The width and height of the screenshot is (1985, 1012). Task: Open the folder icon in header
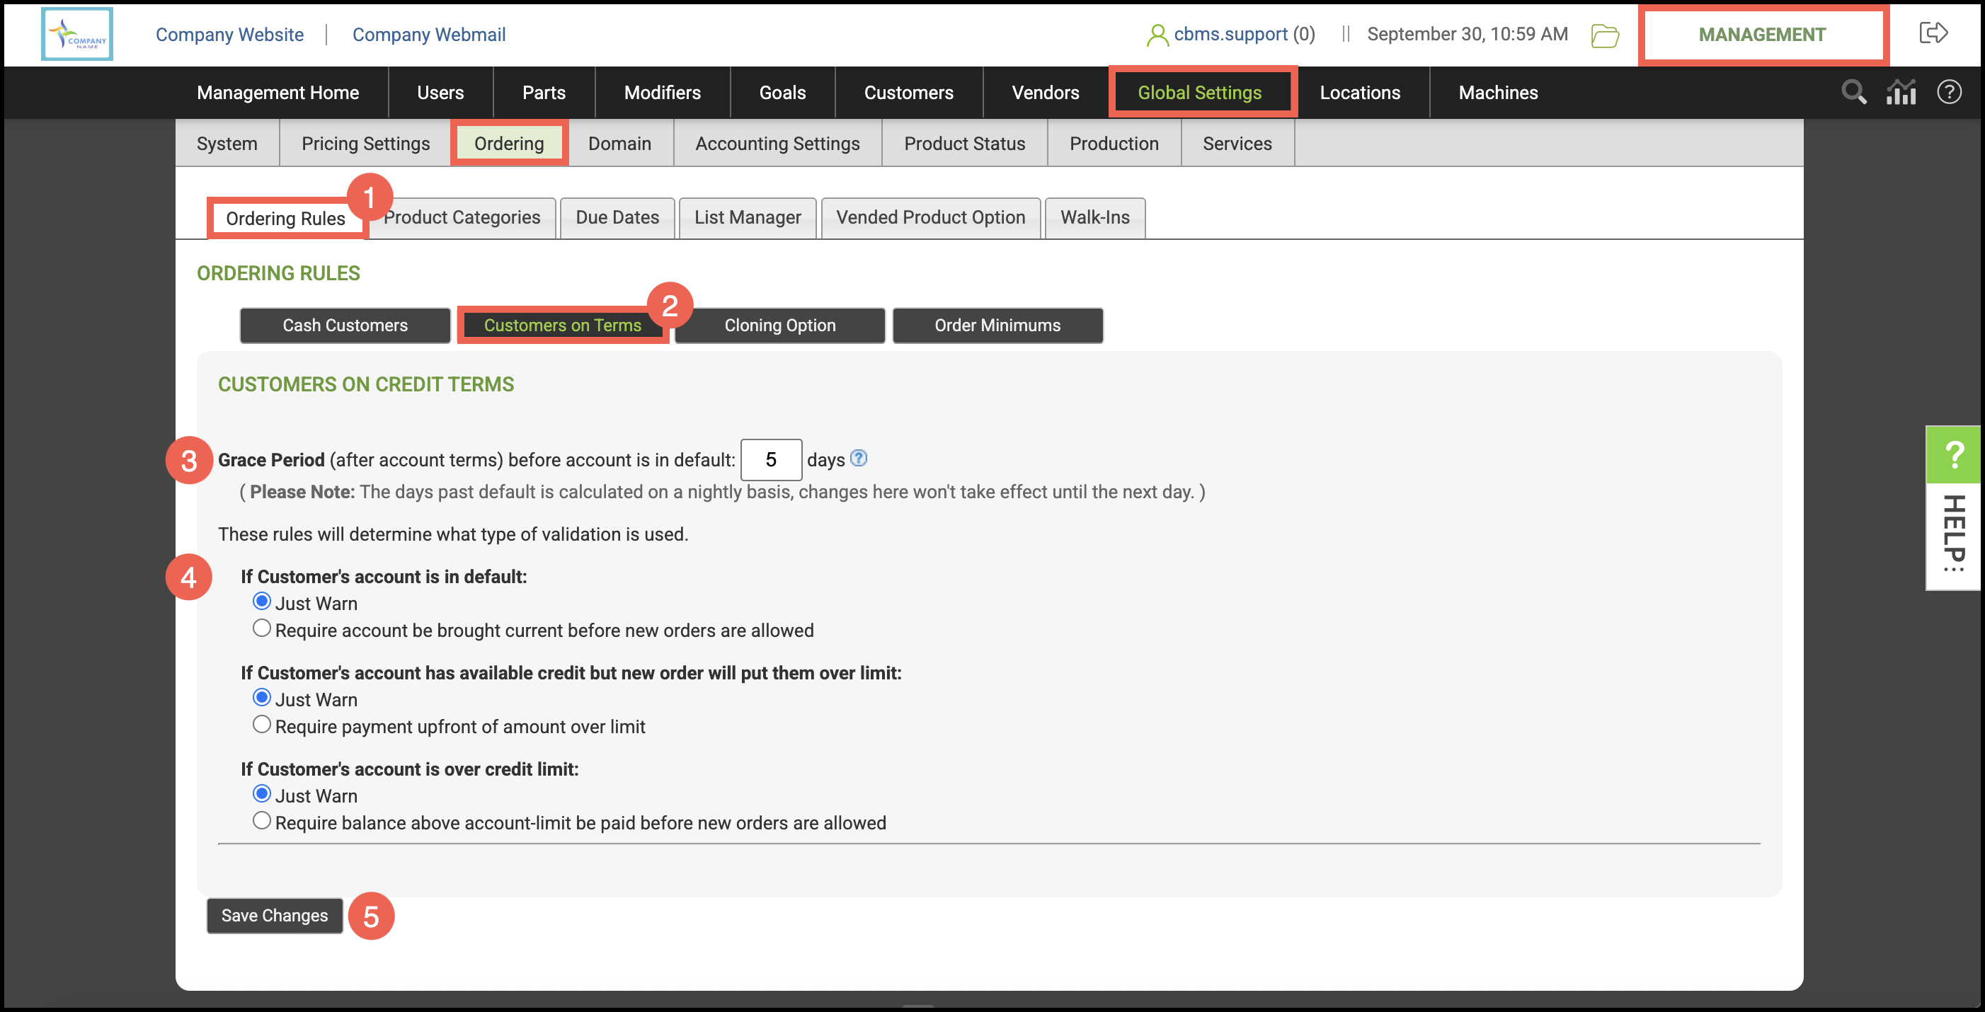[1604, 35]
